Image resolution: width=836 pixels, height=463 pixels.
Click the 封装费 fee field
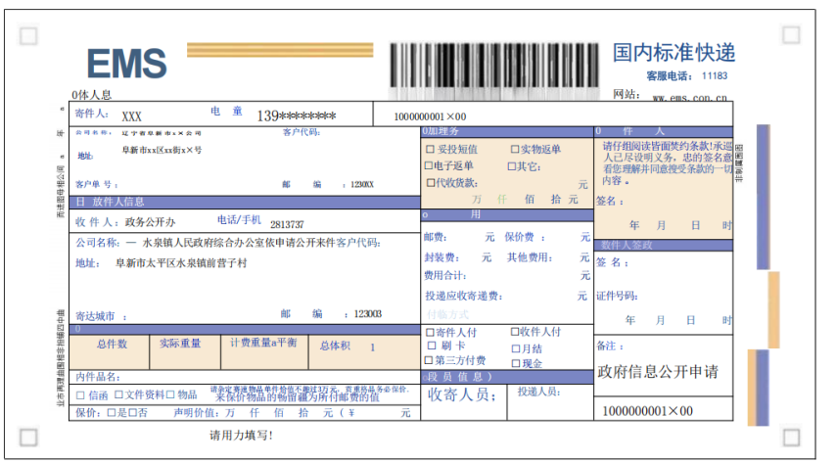[457, 257]
